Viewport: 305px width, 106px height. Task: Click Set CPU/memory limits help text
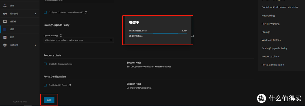pos(149,67)
